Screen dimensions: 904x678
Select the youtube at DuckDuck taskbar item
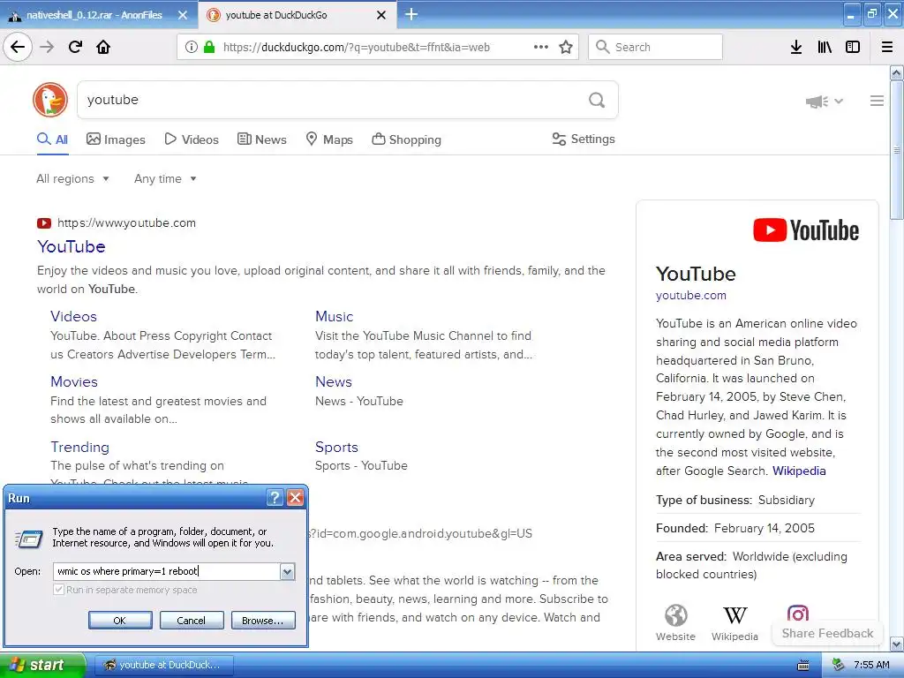coord(163,665)
